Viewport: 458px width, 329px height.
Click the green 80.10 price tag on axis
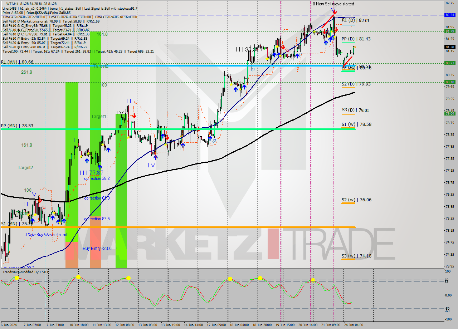tap(450, 82)
